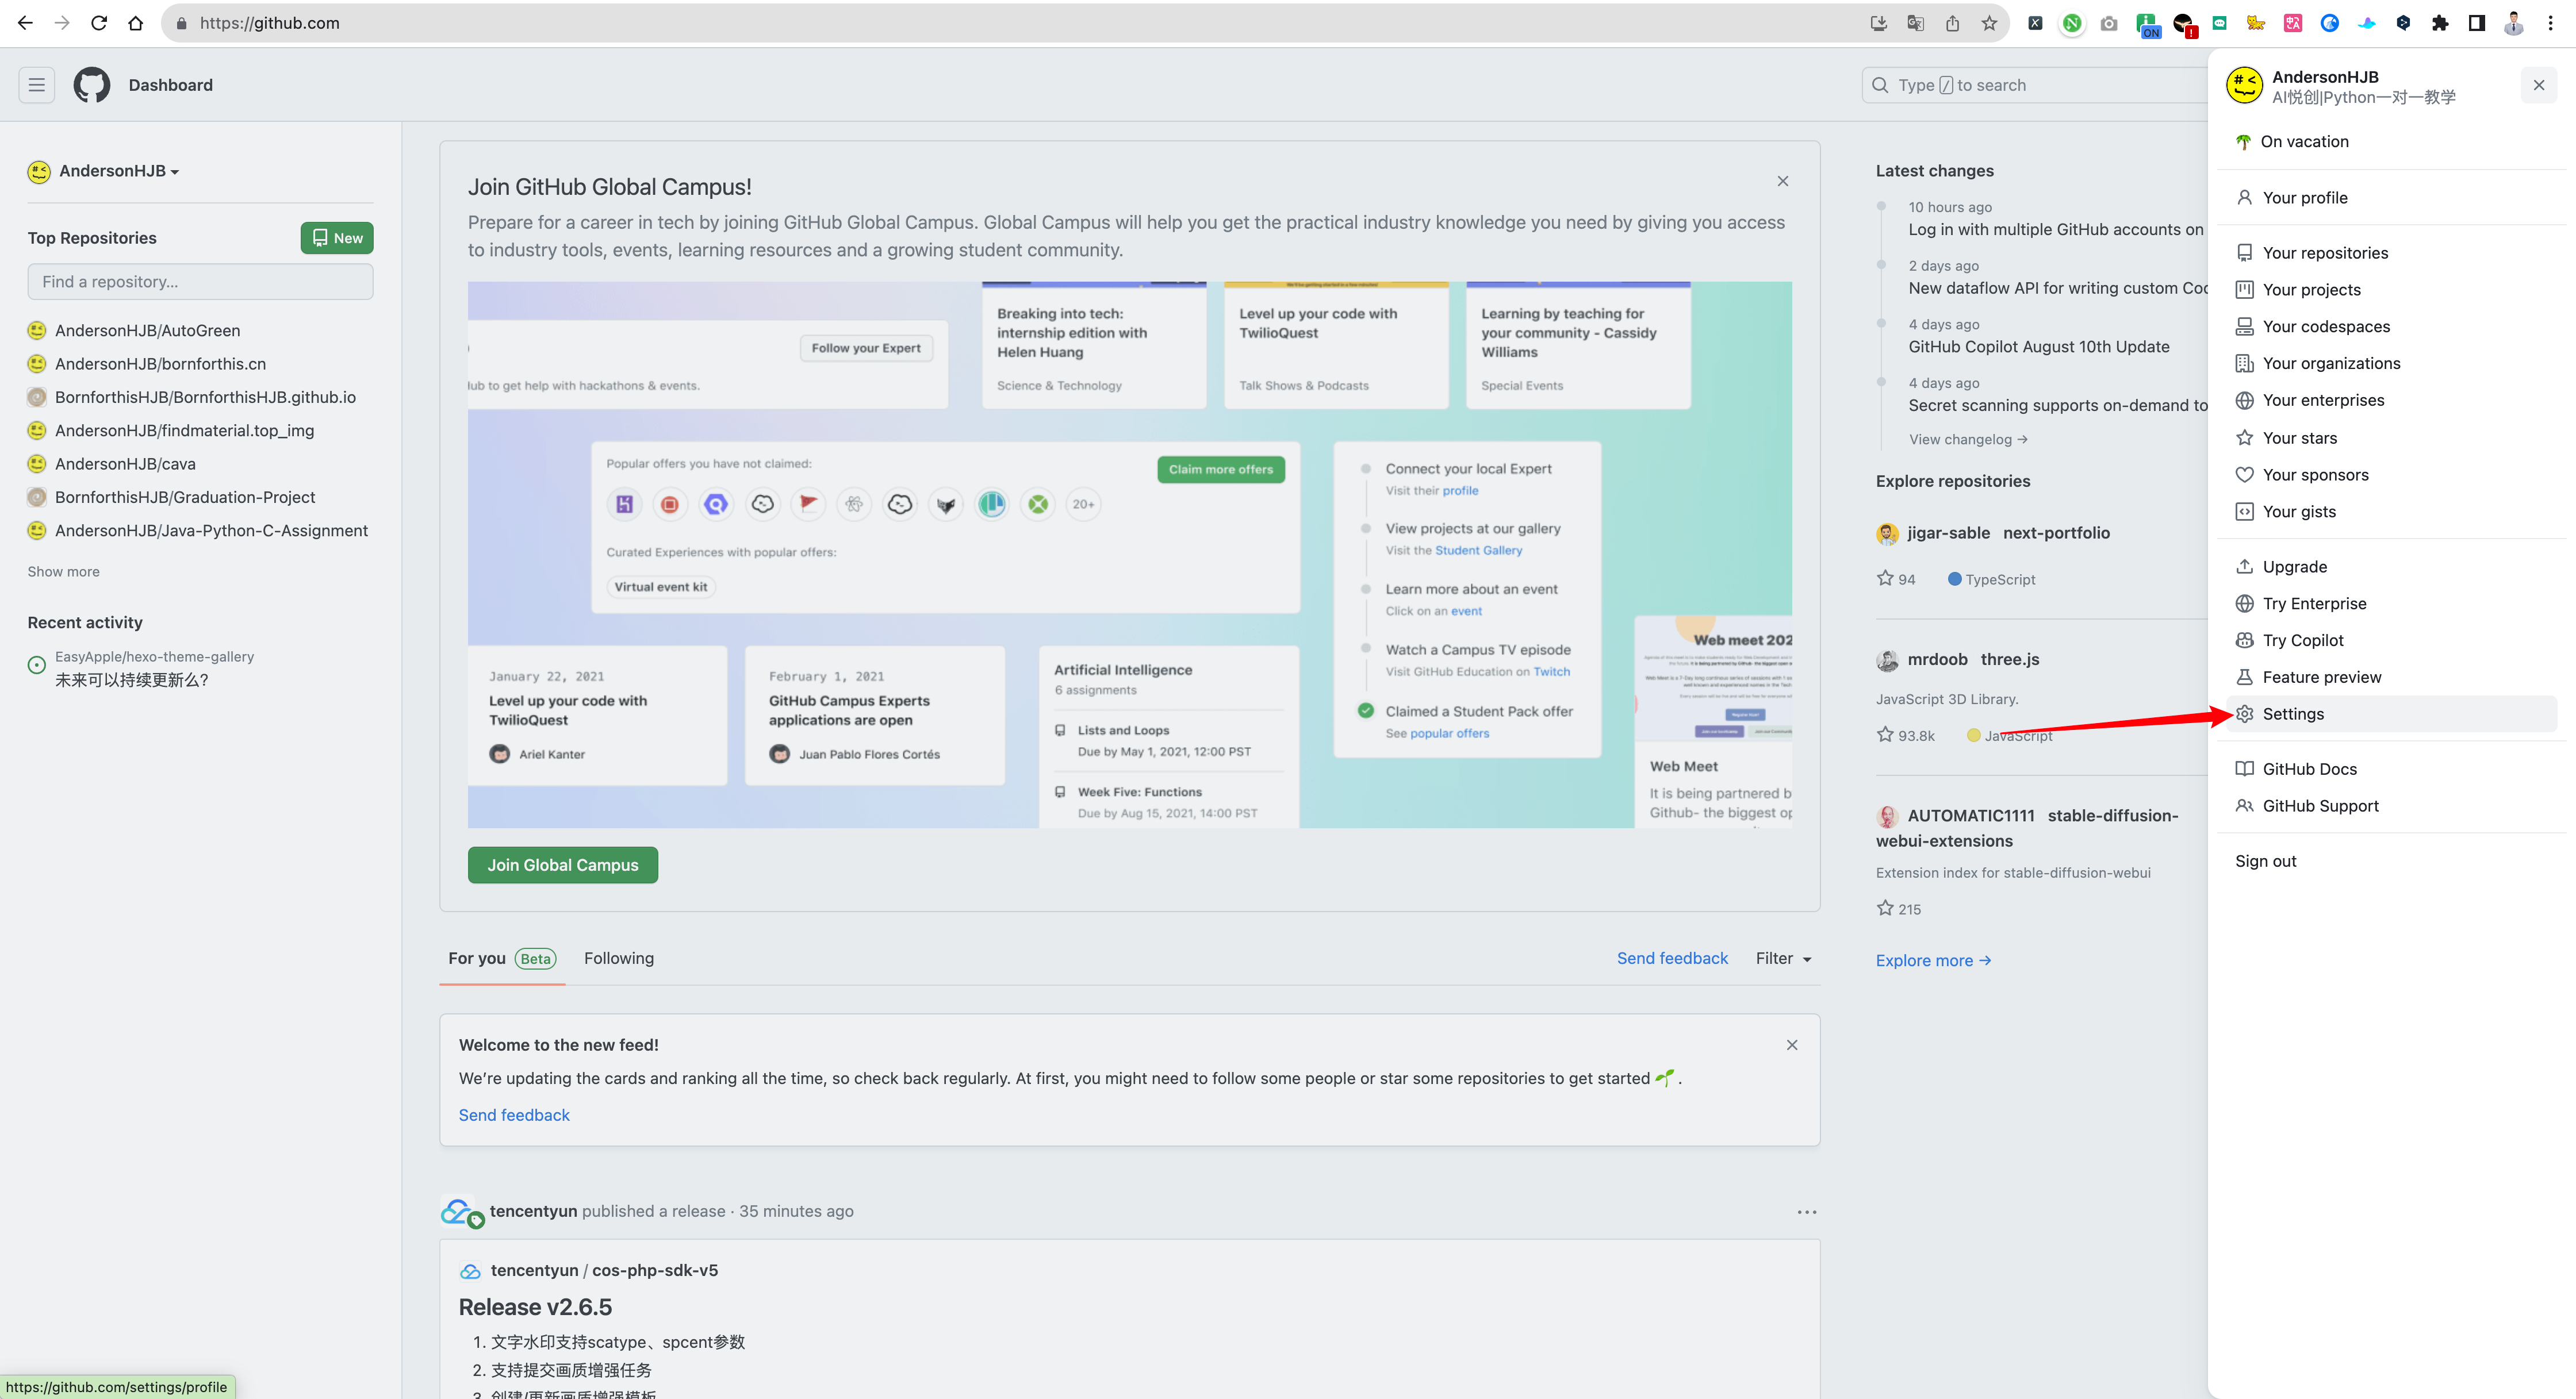The image size is (2576, 1399).
Task: Click the star icon for stable-diffusion-webui-extensions
Action: [1885, 908]
